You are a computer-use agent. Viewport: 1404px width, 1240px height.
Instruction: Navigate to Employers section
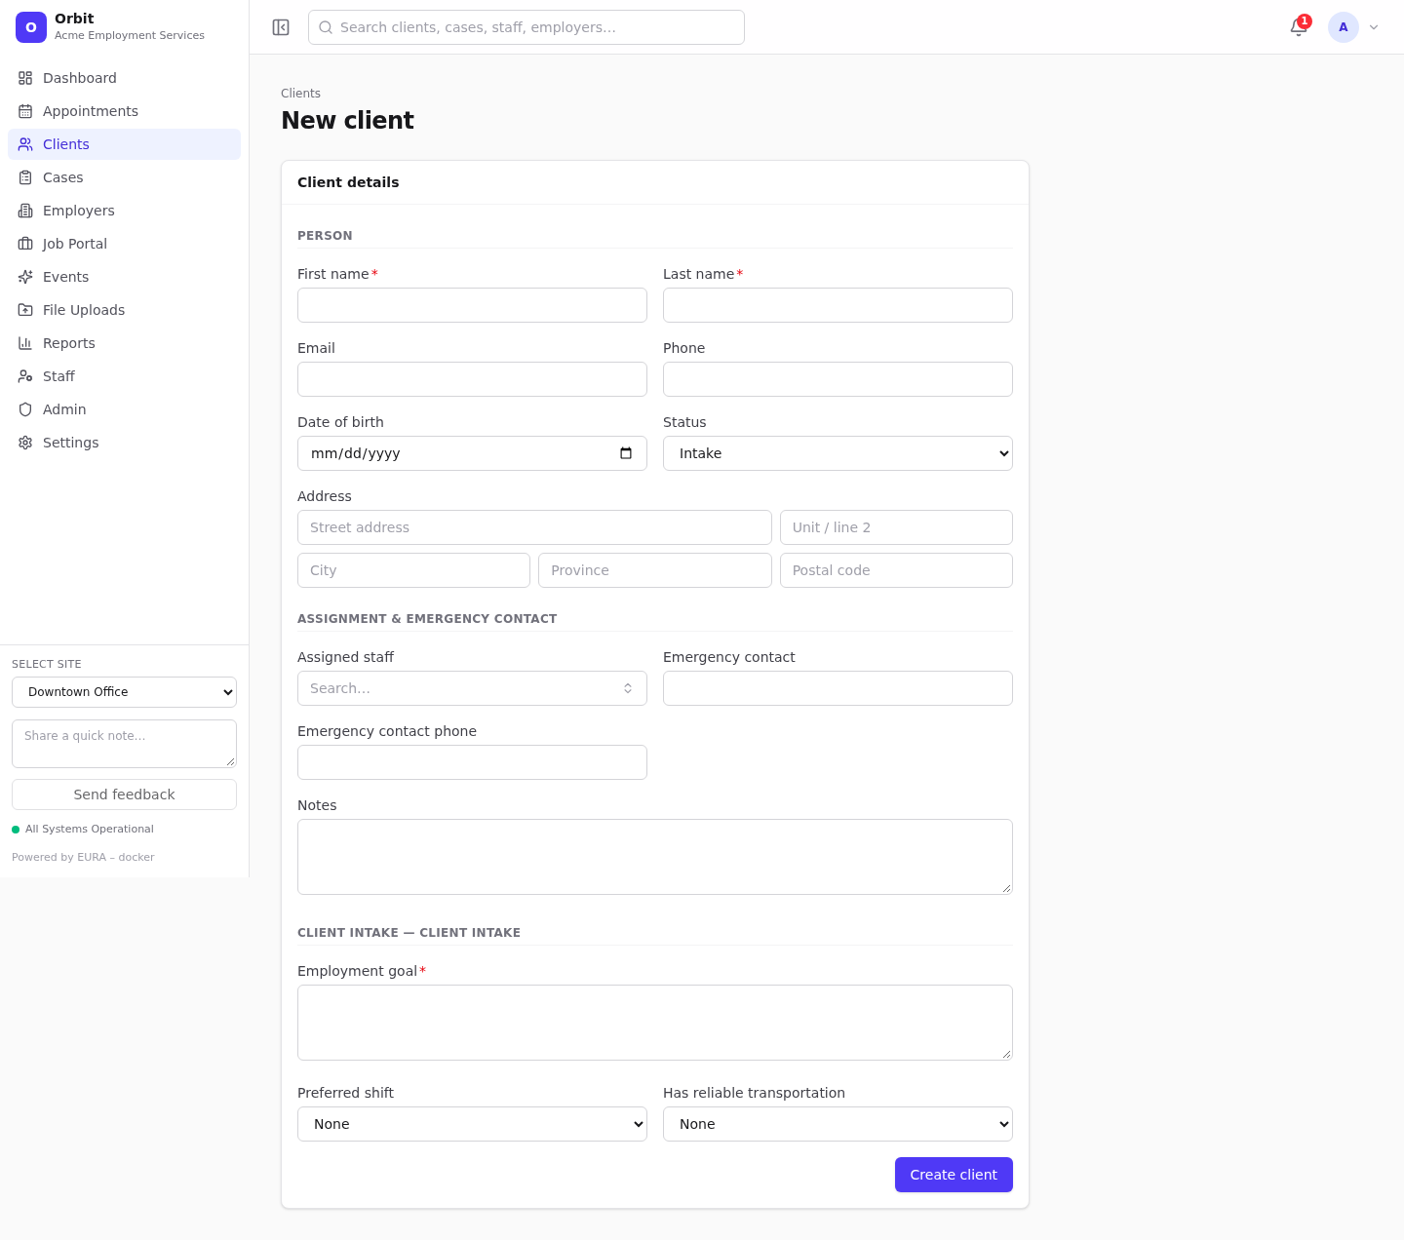pos(124,211)
